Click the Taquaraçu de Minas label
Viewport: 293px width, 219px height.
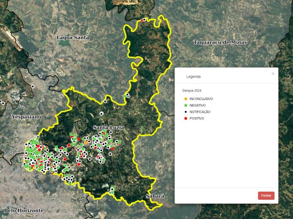(x=220, y=42)
